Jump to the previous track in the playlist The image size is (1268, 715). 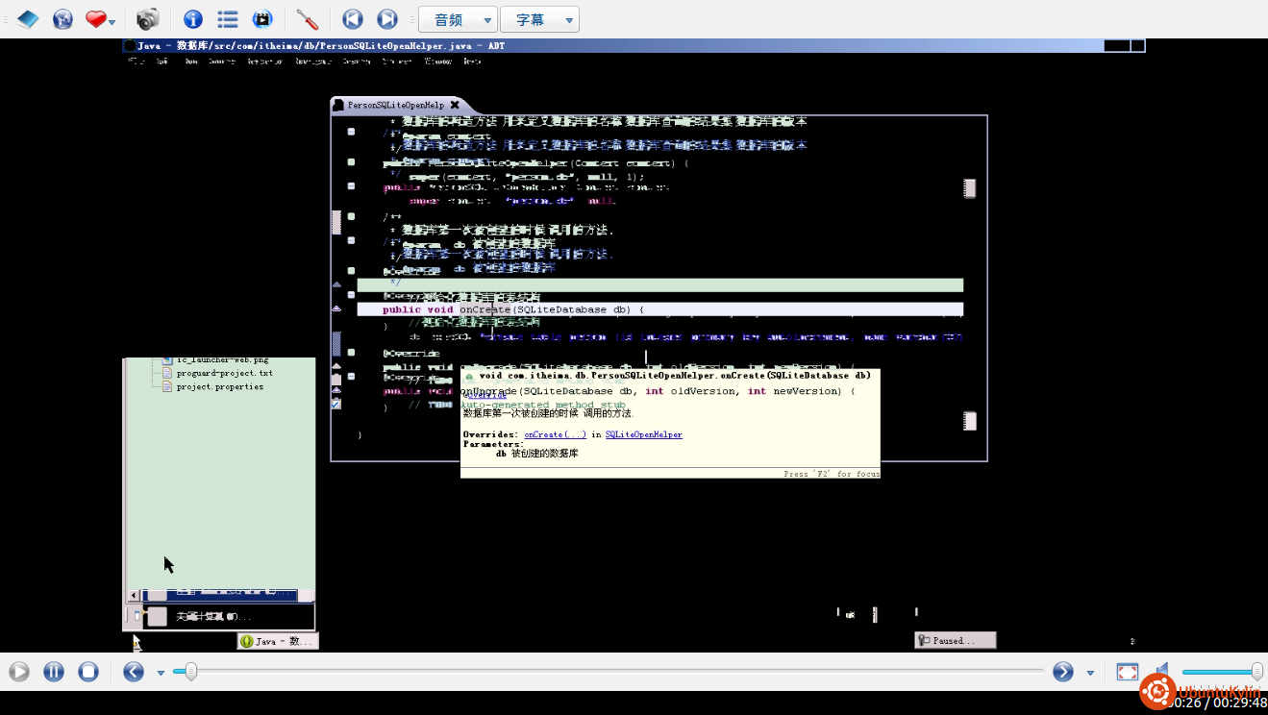(x=353, y=19)
